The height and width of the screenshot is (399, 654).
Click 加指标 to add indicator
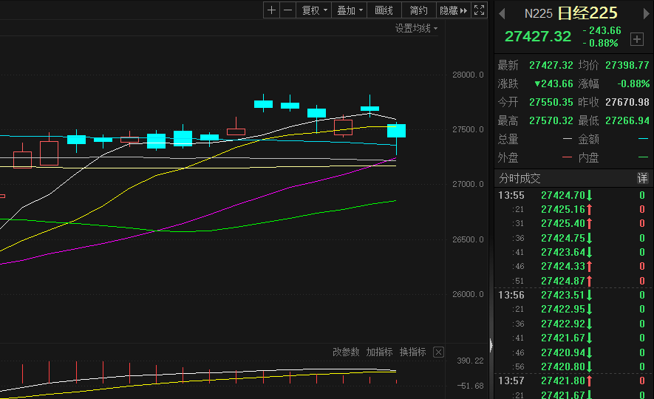point(379,352)
